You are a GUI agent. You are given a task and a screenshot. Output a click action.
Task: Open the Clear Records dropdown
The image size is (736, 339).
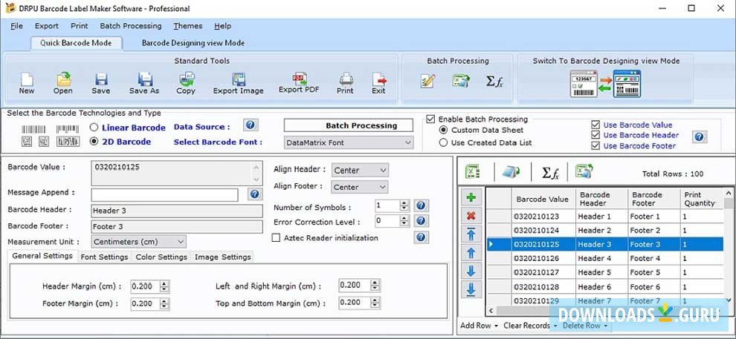[530, 326]
